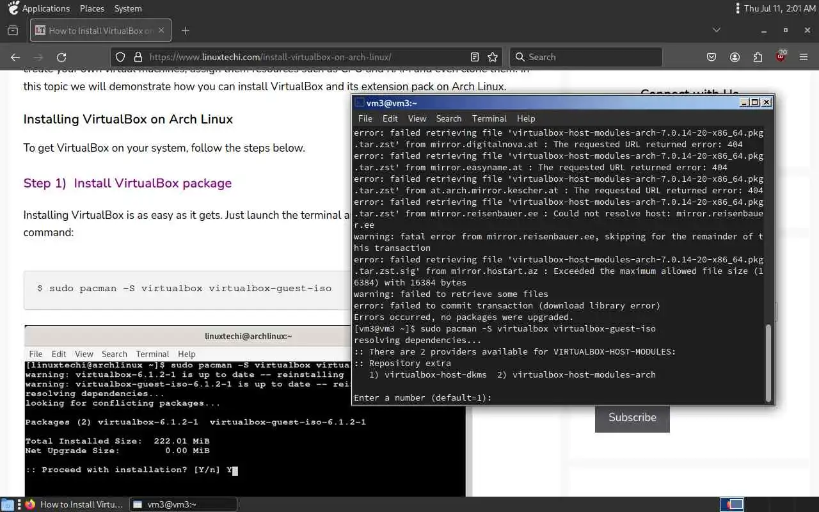Click the Firefox Search box
This screenshot has height=512, width=819.
point(585,57)
